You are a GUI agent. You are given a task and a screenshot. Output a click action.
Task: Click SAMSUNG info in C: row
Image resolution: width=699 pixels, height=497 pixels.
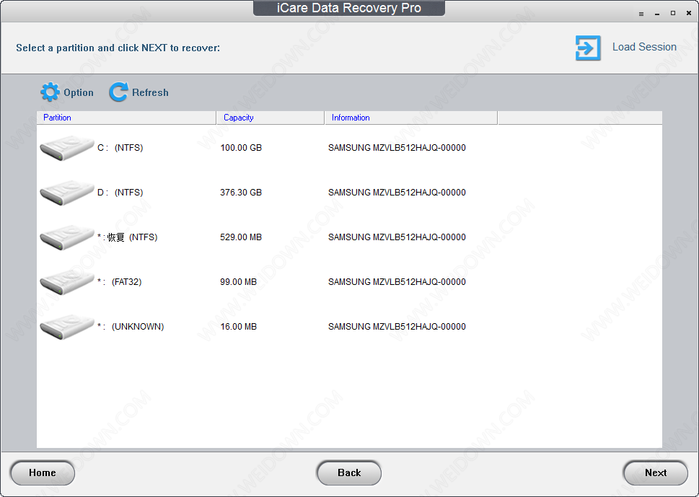[x=397, y=148]
